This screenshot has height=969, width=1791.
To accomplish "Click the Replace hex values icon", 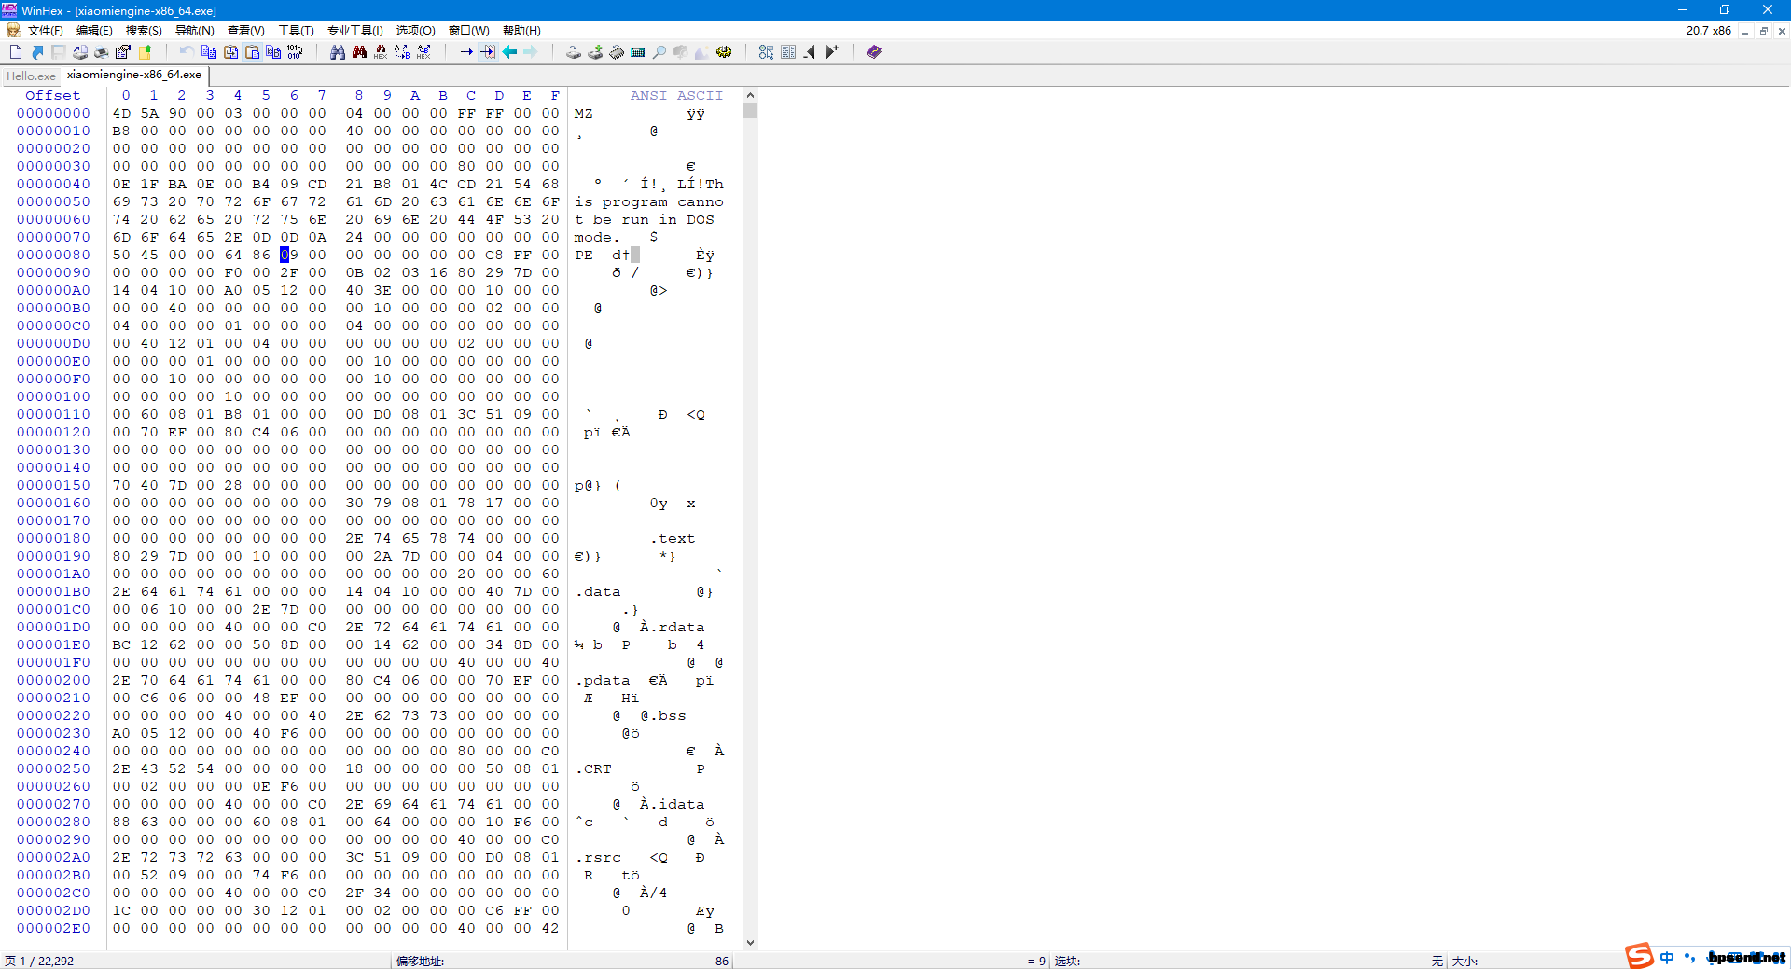I will 423,52.
